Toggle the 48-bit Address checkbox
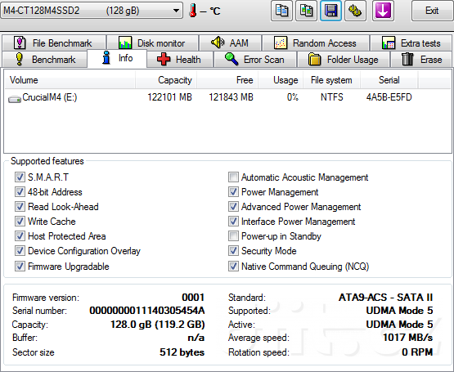 coord(20,191)
